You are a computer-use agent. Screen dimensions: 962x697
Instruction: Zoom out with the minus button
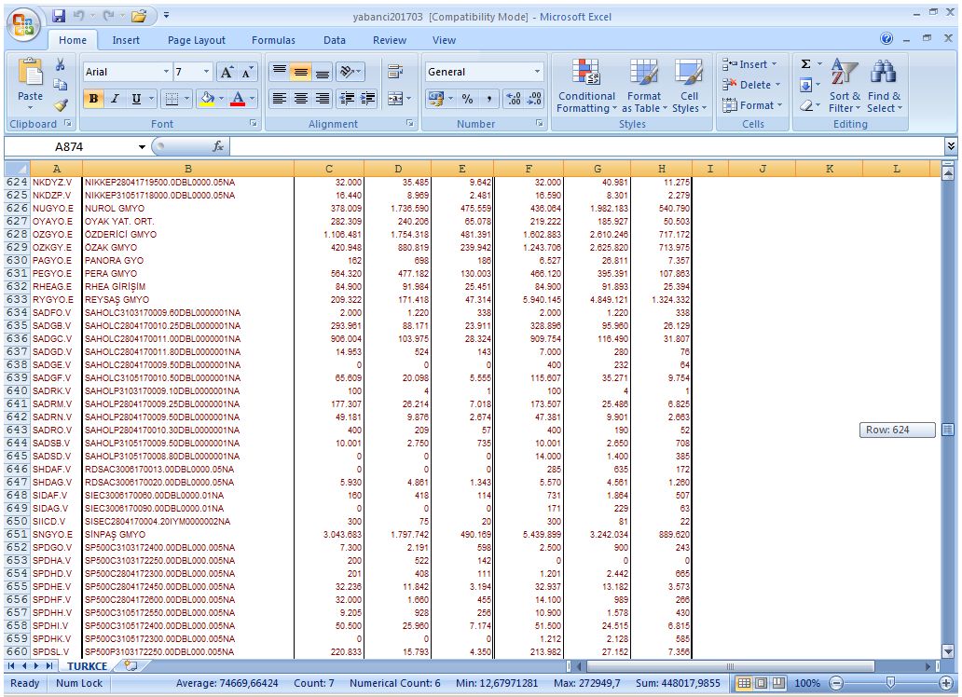tap(836, 683)
